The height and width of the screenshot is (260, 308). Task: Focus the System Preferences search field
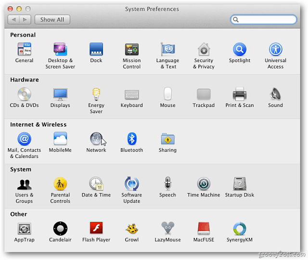pos(263,19)
